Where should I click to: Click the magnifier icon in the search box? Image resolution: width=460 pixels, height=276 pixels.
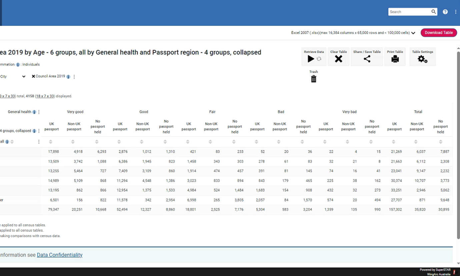click(x=433, y=12)
